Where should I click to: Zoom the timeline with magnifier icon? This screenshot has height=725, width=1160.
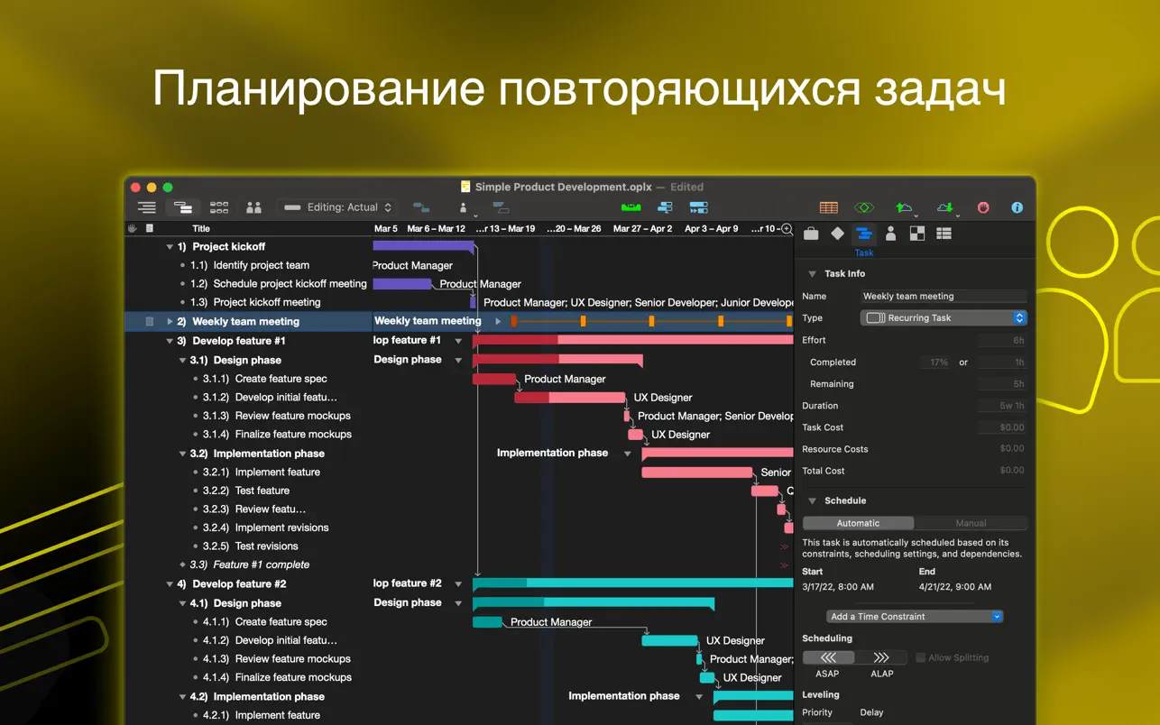[787, 229]
